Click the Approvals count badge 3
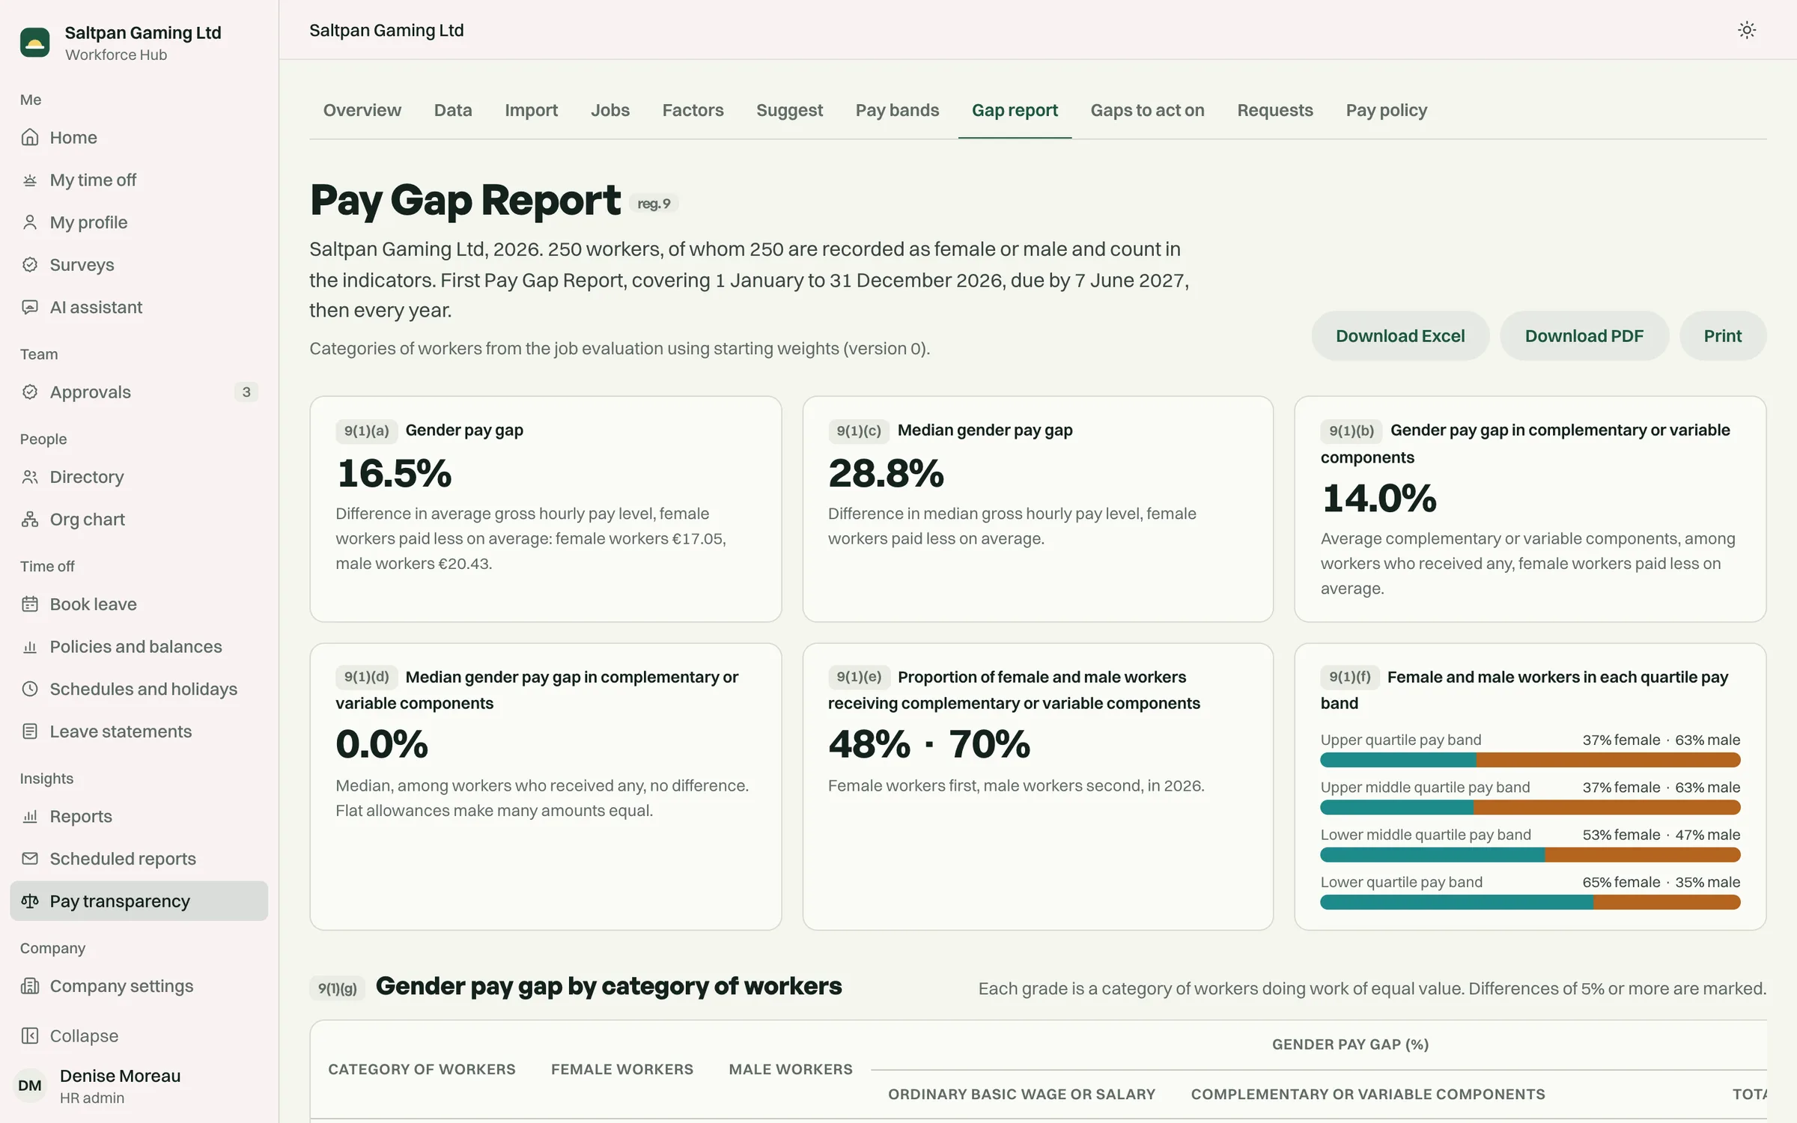 coord(246,392)
